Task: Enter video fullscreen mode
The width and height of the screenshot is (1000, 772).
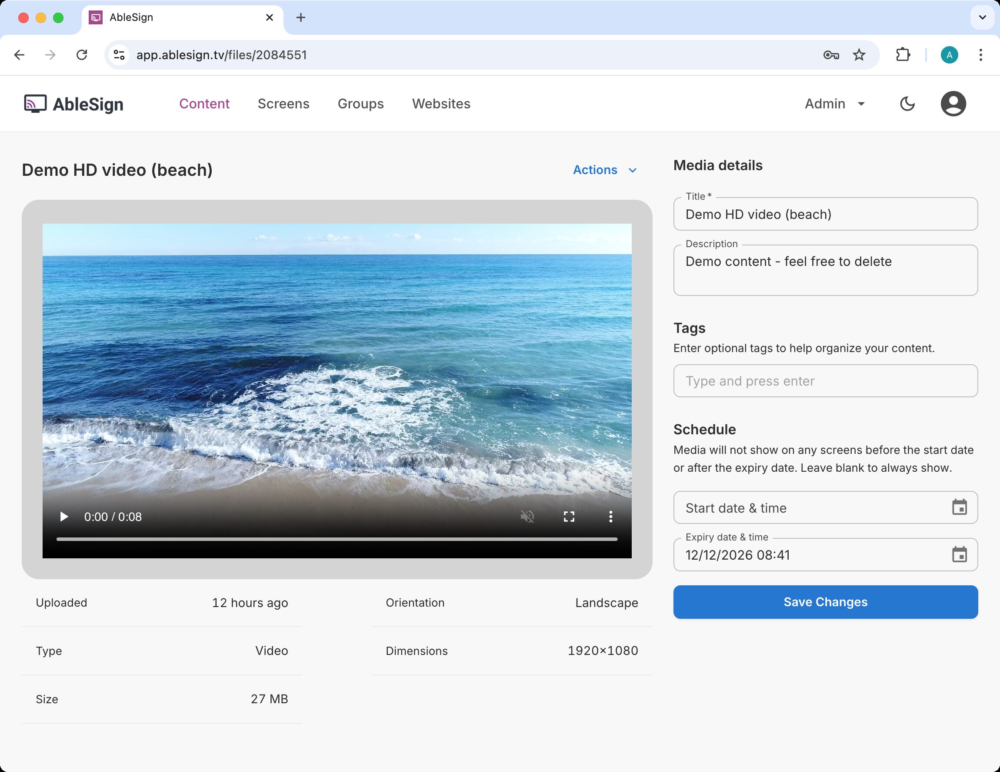Action: tap(569, 517)
